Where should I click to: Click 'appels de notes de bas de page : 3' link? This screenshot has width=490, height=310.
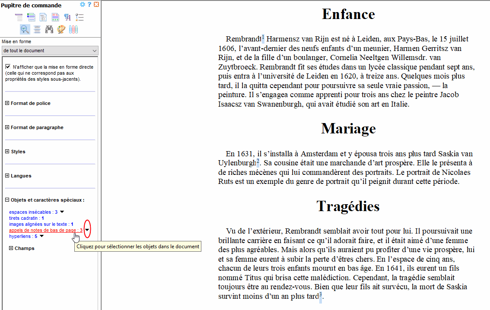point(46,230)
